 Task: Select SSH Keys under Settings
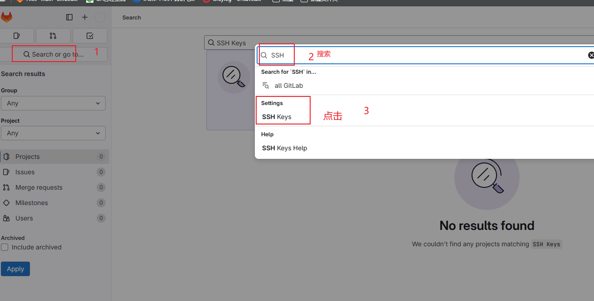[x=424, y=117]
